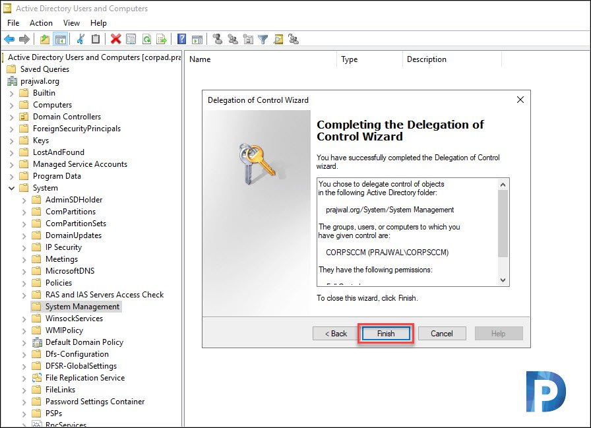The height and width of the screenshot is (428, 591).
Task: Open the Help menu
Action: [x=98, y=23]
